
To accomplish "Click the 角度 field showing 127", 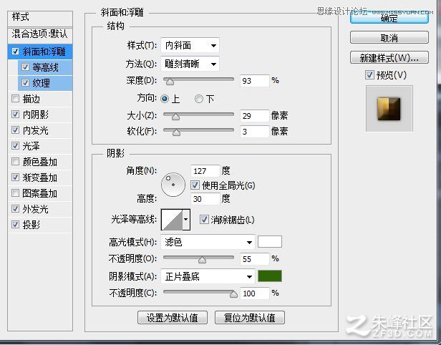I will (x=205, y=170).
